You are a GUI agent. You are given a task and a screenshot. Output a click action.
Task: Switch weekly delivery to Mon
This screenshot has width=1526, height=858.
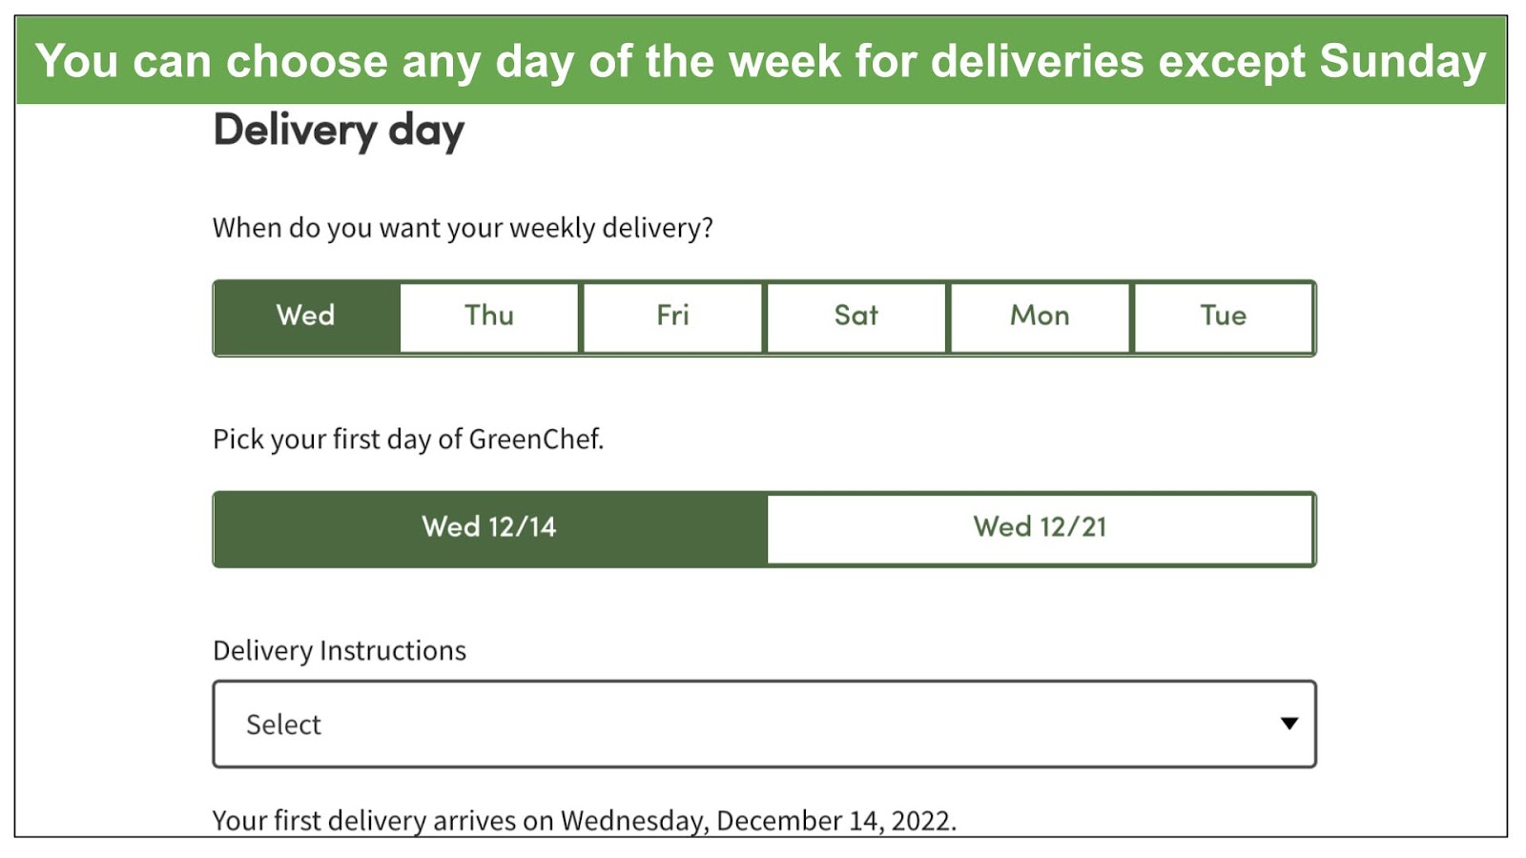coord(1040,317)
